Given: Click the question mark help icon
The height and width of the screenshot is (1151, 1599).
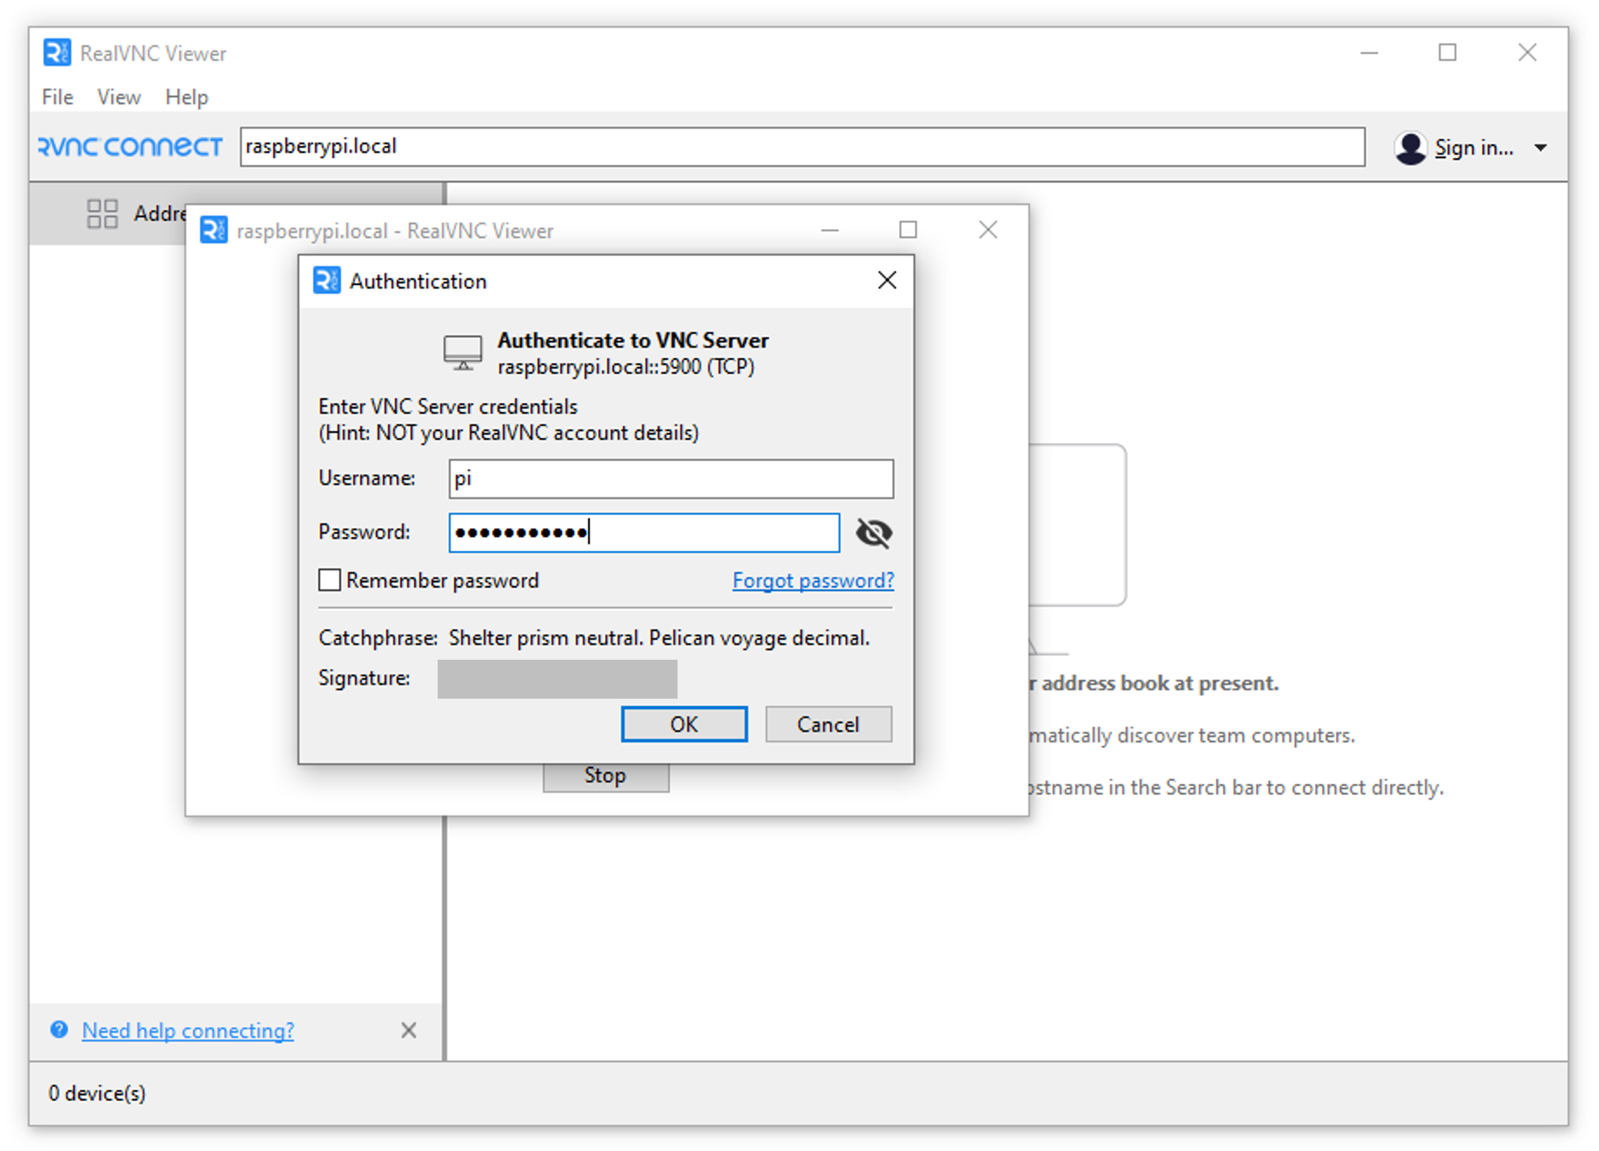Looking at the screenshot, I should click(59, 1030).
